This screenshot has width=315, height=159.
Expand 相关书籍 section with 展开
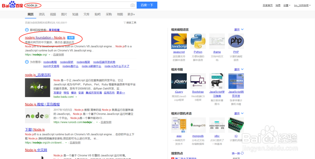239,70
